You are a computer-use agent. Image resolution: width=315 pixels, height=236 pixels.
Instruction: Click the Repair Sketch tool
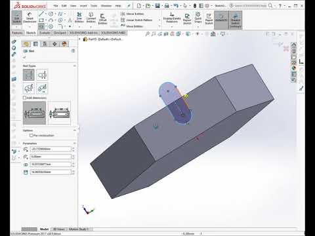click(187, 18)
